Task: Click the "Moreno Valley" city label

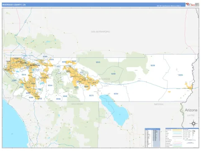Action: [x=35, y=65]
